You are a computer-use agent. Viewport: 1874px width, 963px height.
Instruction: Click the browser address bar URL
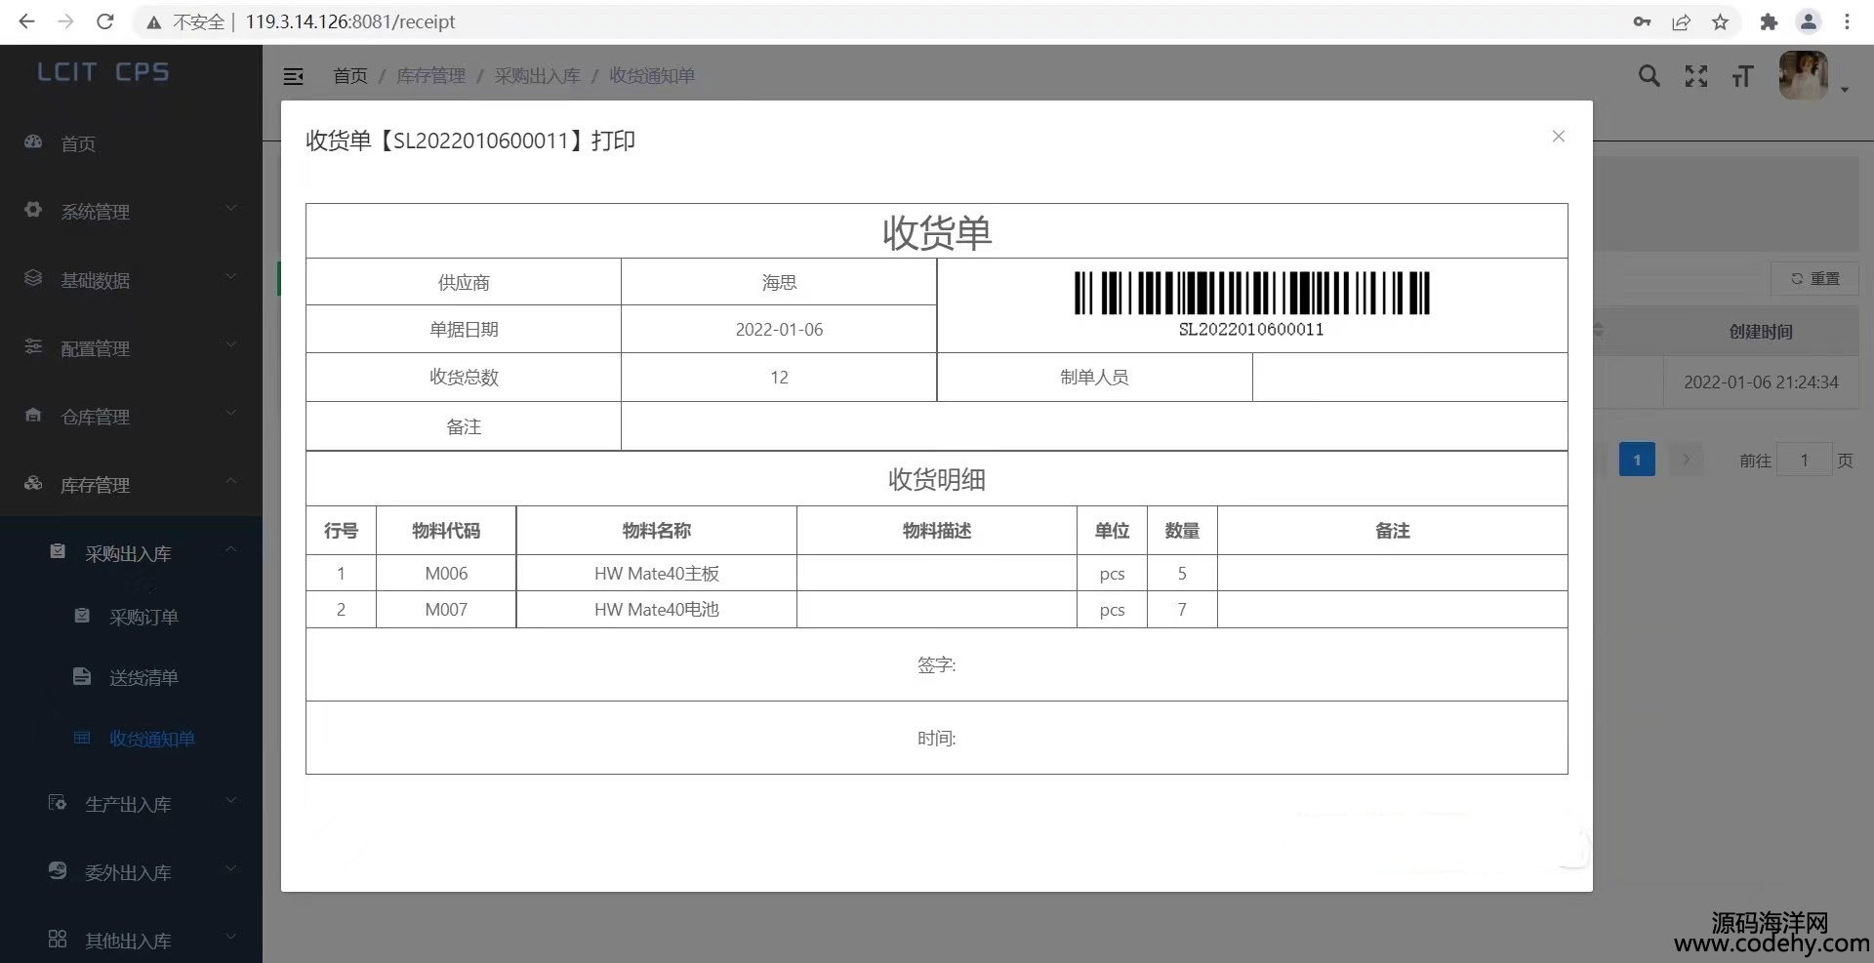(x=349, y=21)
